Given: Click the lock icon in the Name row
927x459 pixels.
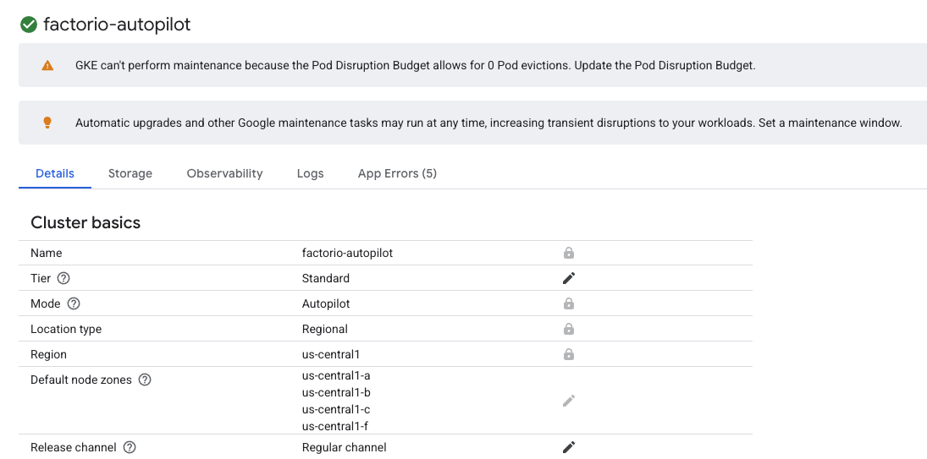Looking at the screenshot, I should pyautogui.click(x=569, y=253).
